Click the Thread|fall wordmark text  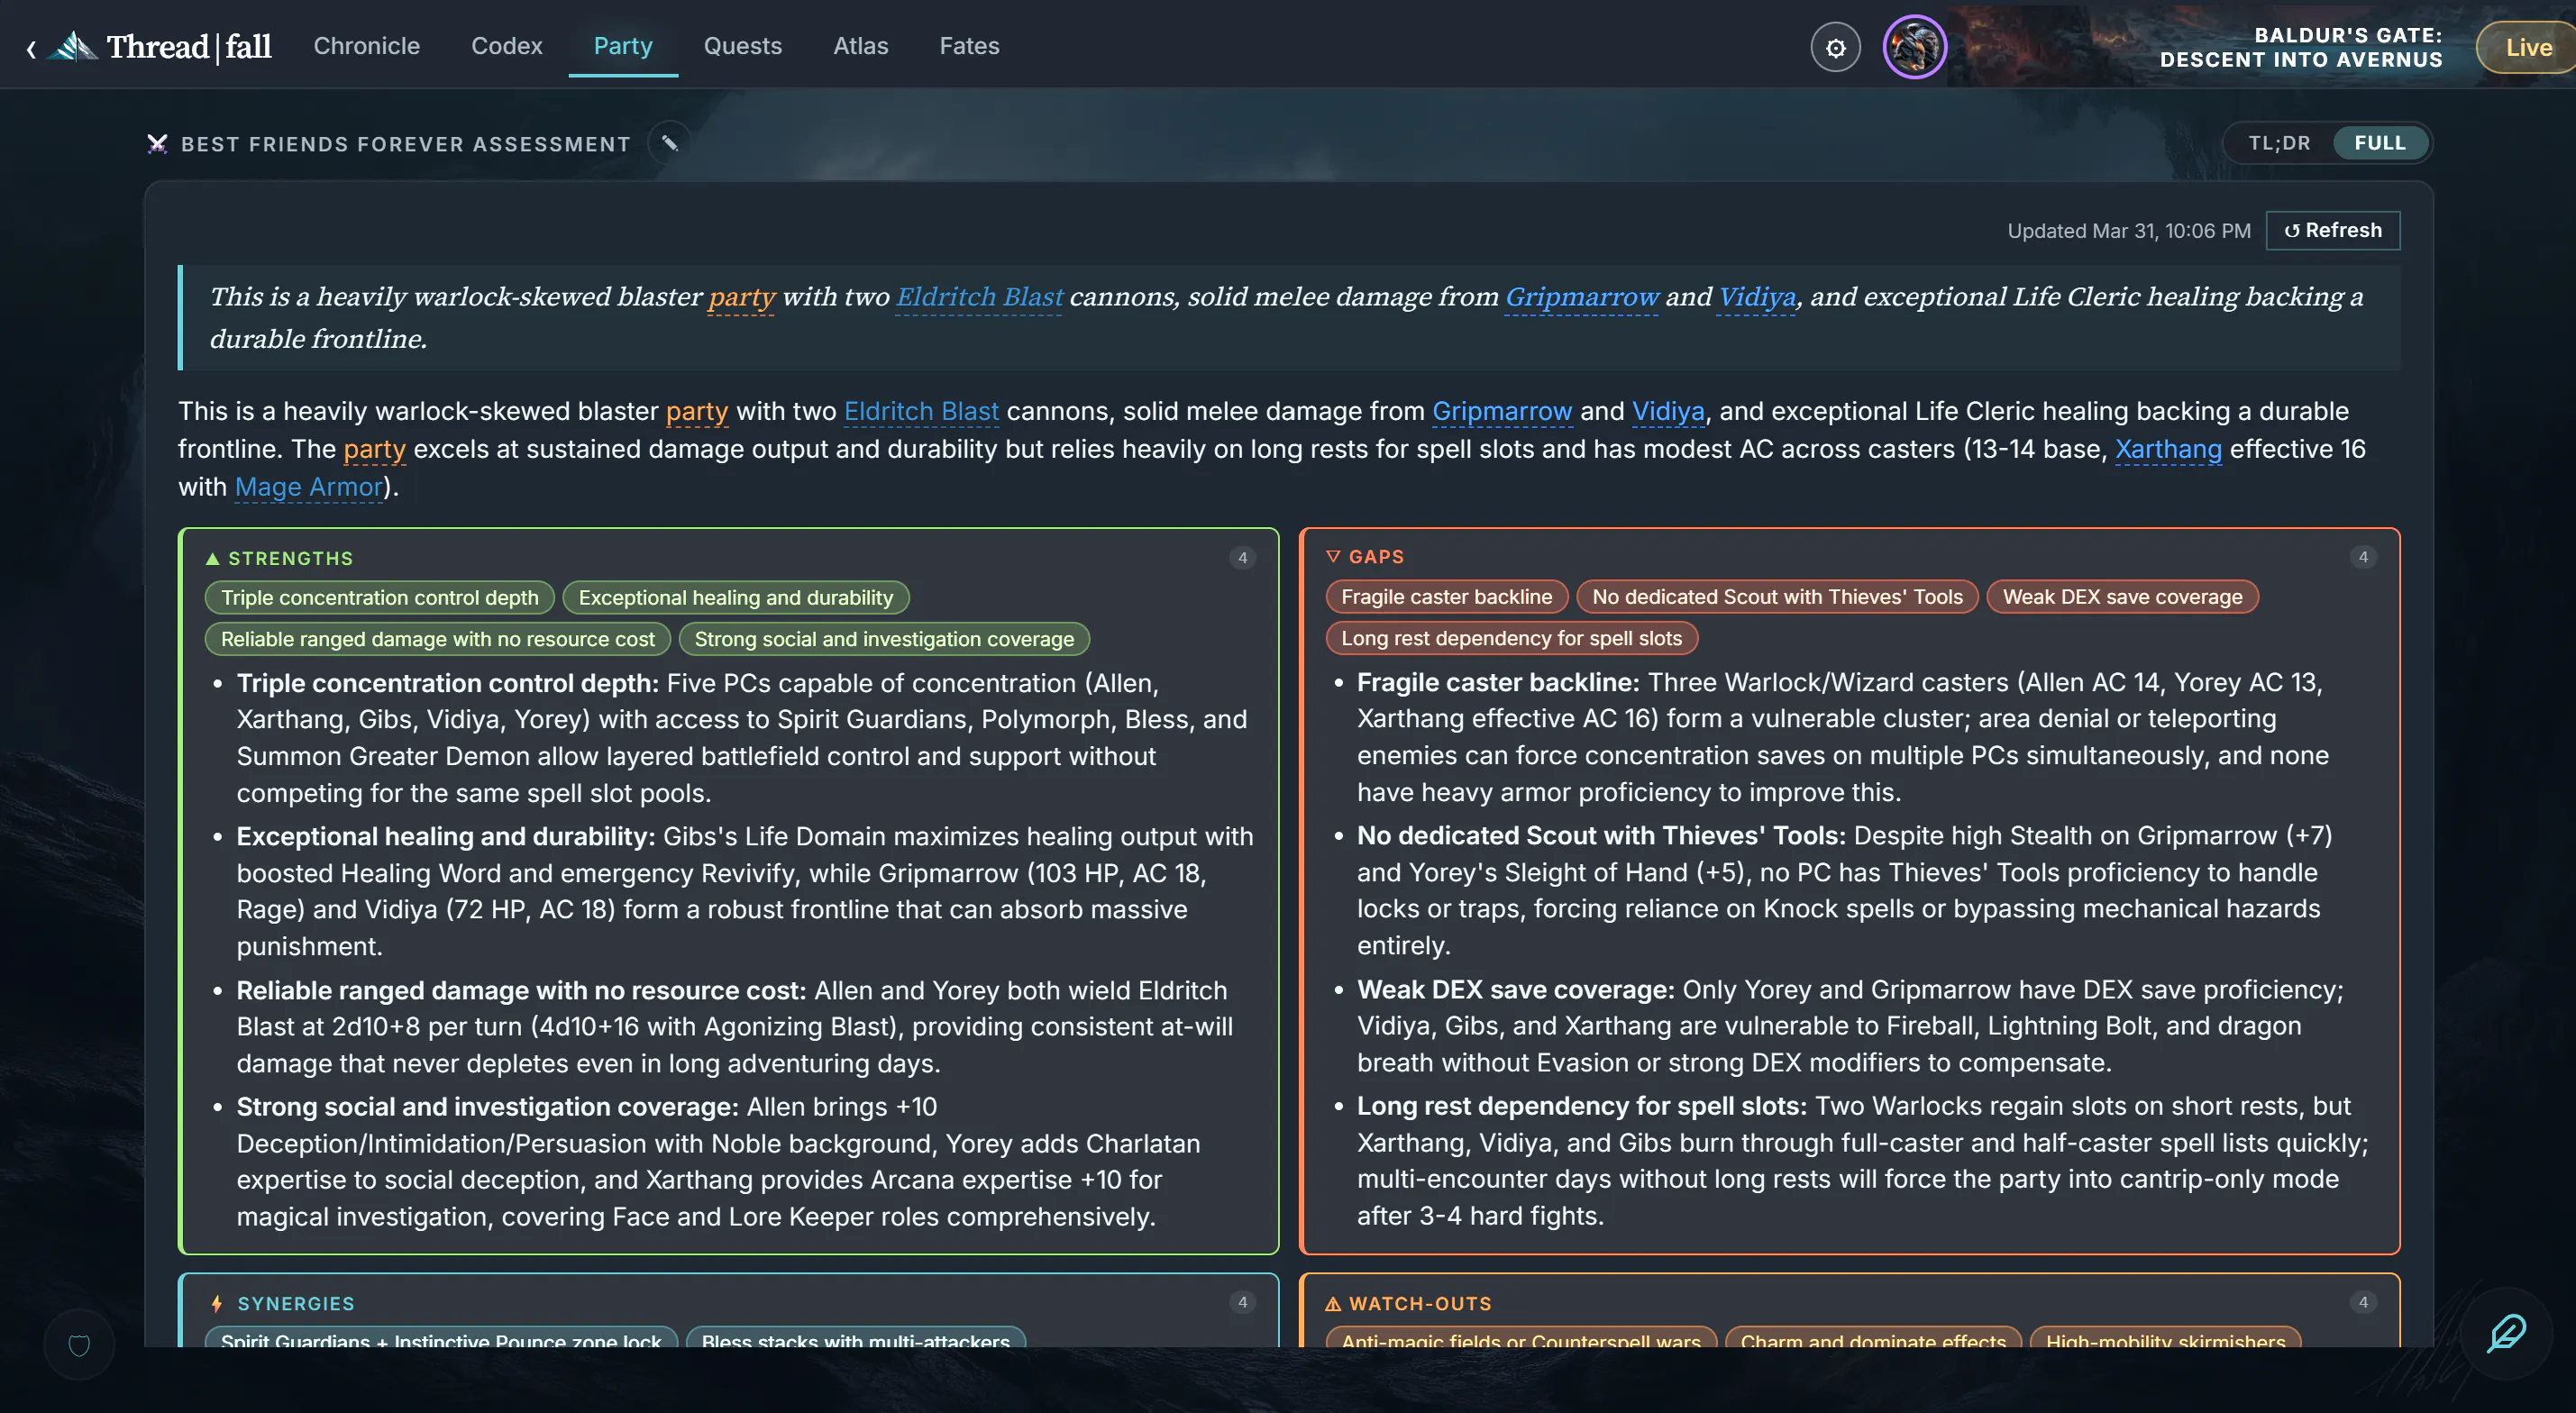189,46
